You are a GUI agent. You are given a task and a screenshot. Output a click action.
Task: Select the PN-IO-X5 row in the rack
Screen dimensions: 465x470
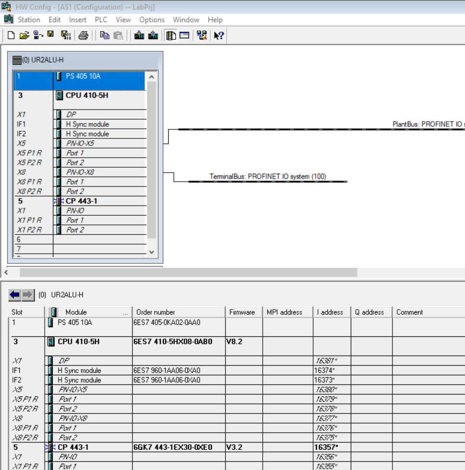(x=80, y=143)
